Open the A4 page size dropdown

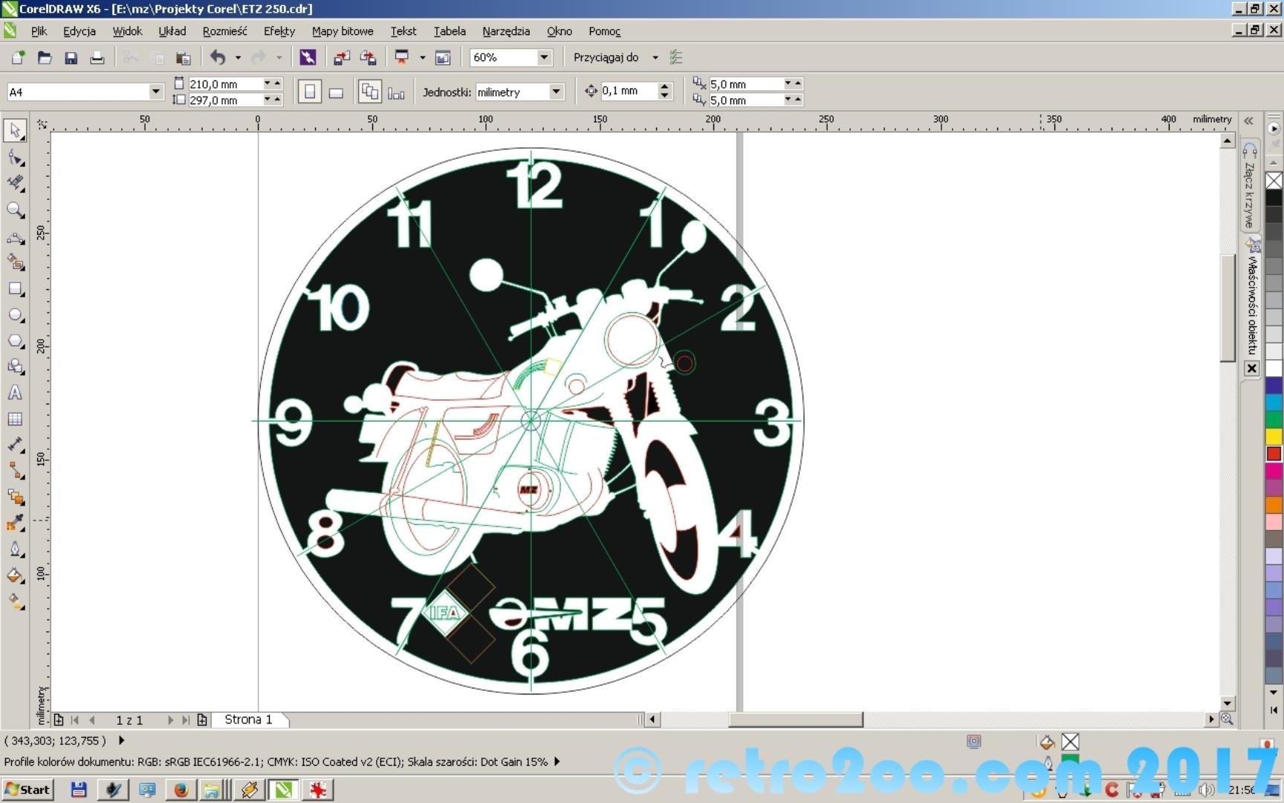155,91
